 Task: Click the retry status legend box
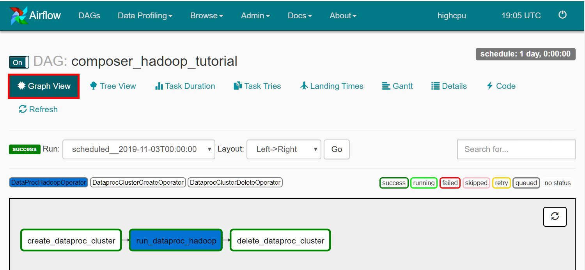pos(502,183)
